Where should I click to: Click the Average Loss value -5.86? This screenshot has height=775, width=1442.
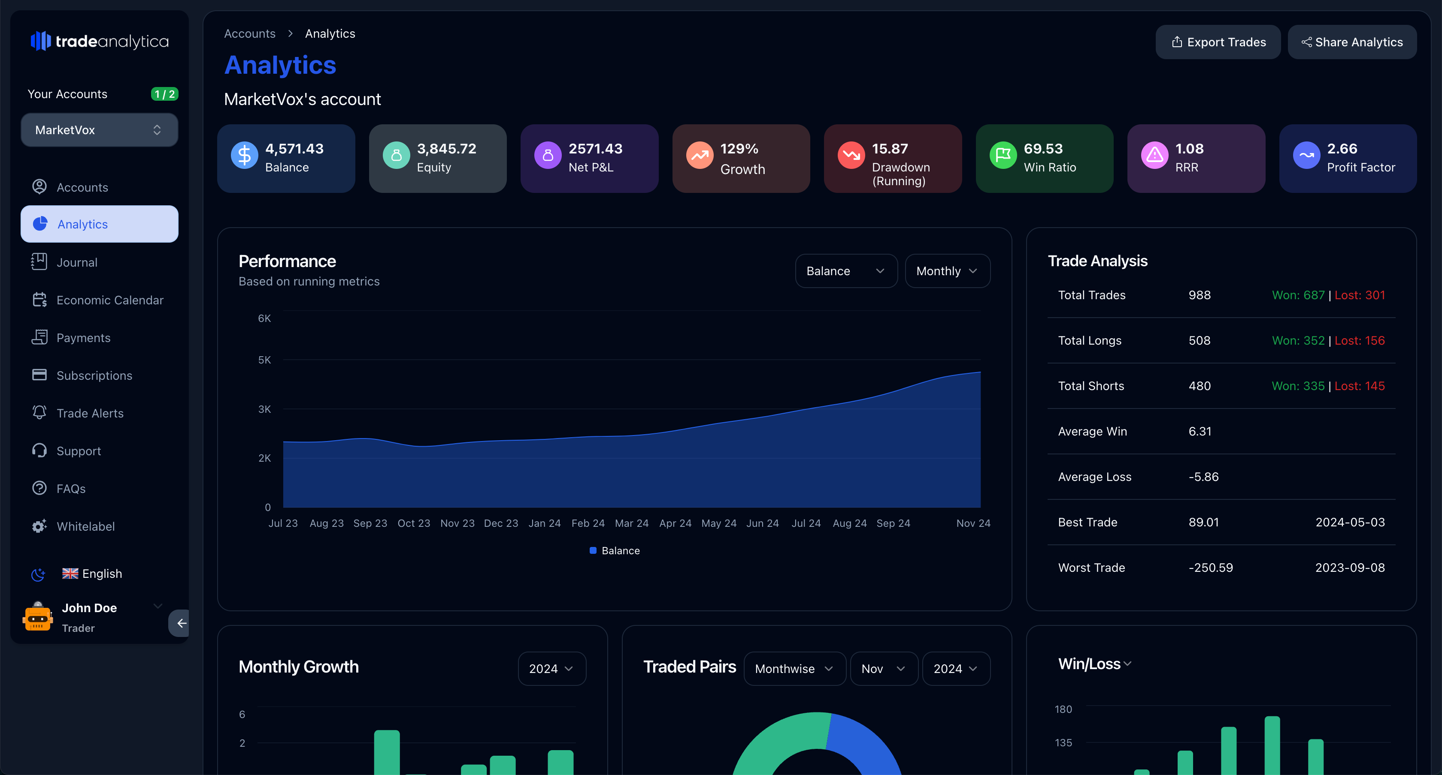coord(1203,476)
